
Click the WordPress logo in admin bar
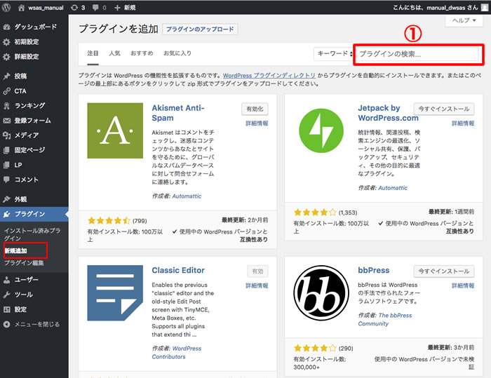8,8
